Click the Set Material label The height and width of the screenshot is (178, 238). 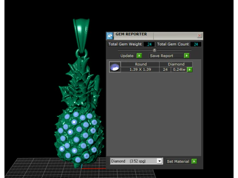click(178, 161)
